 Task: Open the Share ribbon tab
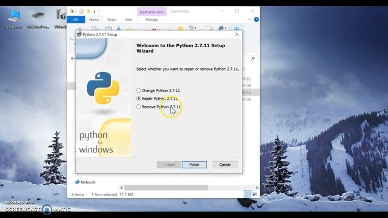[112, 19]
